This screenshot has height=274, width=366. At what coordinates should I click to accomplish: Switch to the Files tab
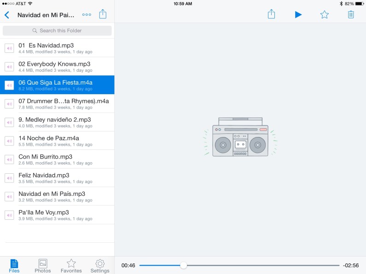[14, 266]
